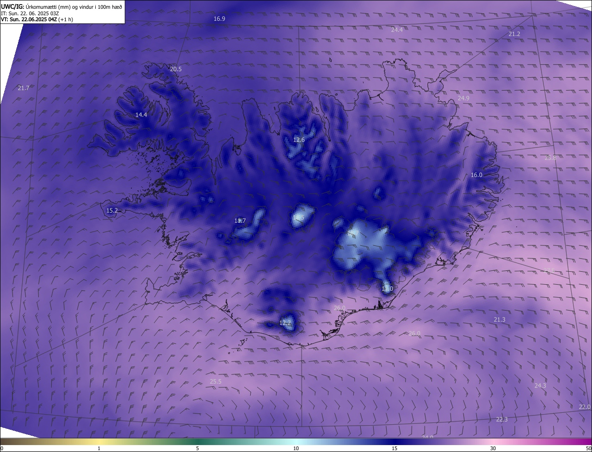The height and width of the screenshot is (452, 592).
Task: Select the 14.4 value label
Action: pos(141,115)
